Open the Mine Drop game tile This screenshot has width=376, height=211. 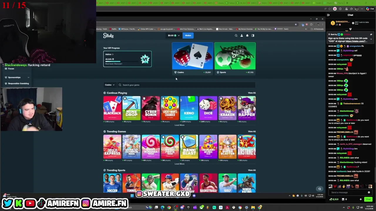131,108
